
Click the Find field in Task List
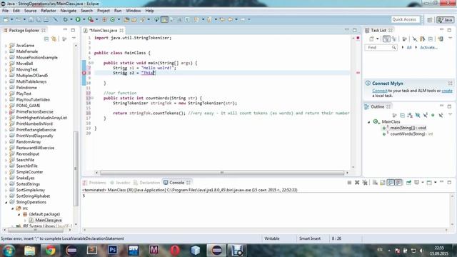click(381, 47)
